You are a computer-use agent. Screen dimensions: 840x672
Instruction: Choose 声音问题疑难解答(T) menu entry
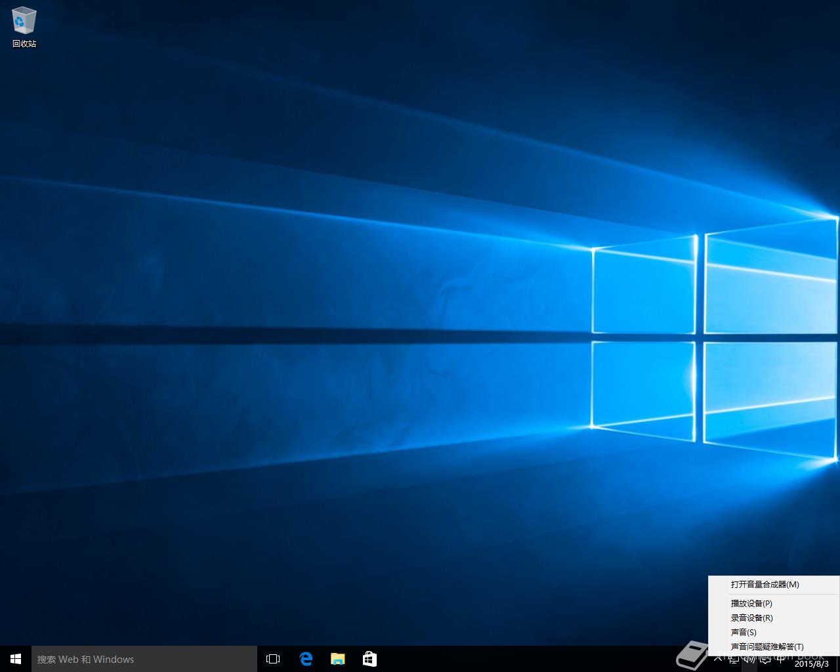774,646
